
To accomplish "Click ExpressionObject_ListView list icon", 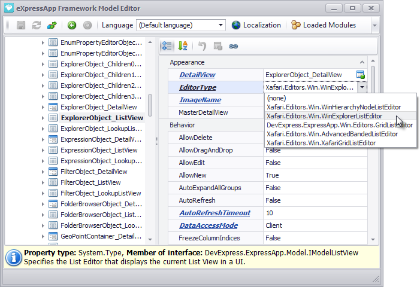I will pos(53,150).
